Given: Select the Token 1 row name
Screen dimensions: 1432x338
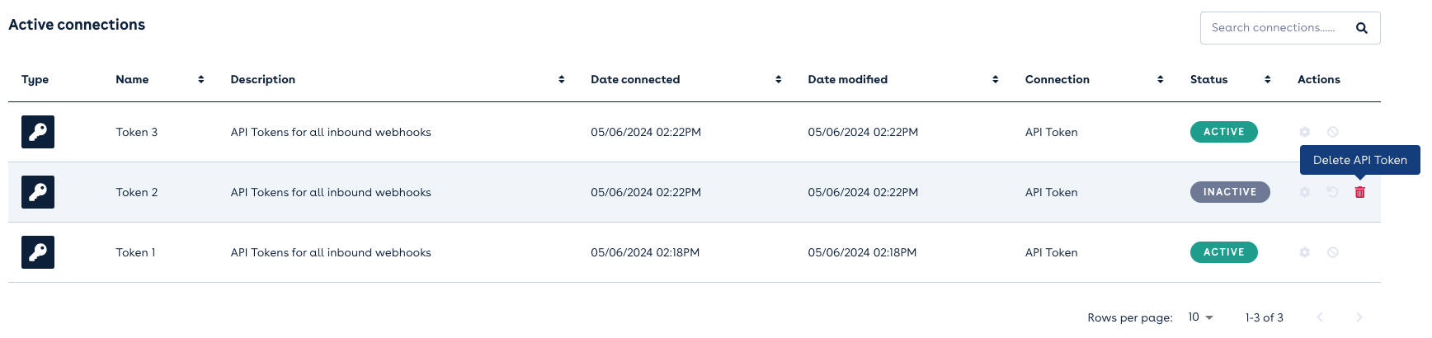Looking at the screenshot, I should [135, 252].
